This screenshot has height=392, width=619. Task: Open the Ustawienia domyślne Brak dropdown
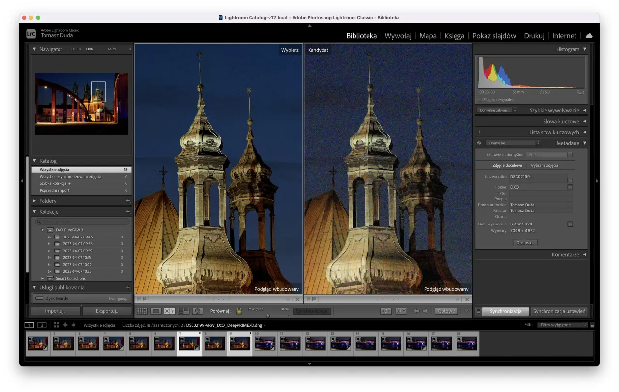(x=549, y=154)
